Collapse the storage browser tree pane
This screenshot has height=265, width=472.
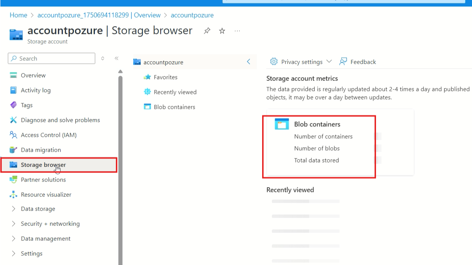click(249, 61)
